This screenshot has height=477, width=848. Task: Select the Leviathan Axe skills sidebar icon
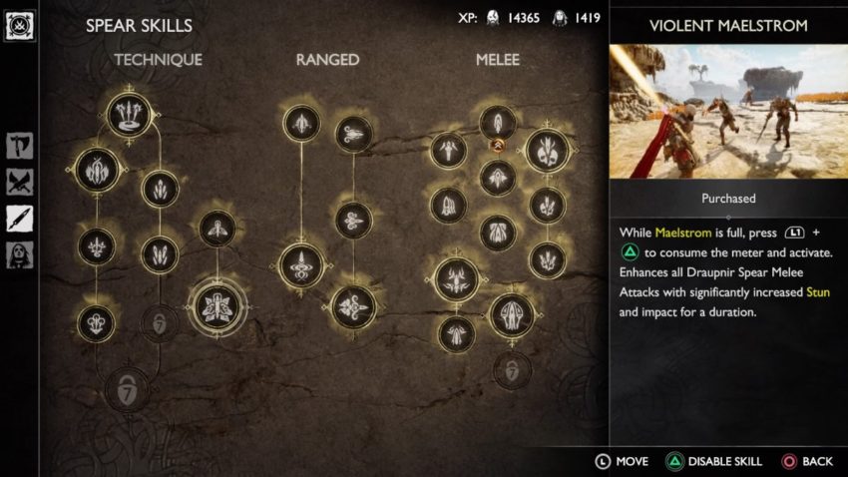pyautogui.click(x=20, y=146)
